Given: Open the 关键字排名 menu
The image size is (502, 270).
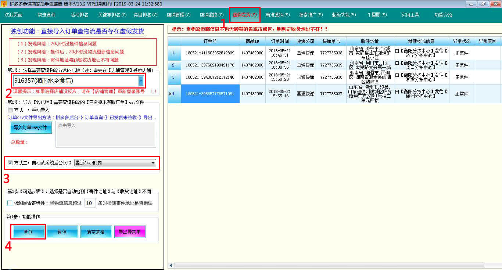Looking at the screenshot, I should point(112,15).
